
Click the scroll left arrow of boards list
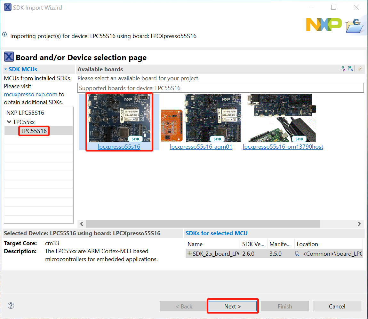pos(82,224)
